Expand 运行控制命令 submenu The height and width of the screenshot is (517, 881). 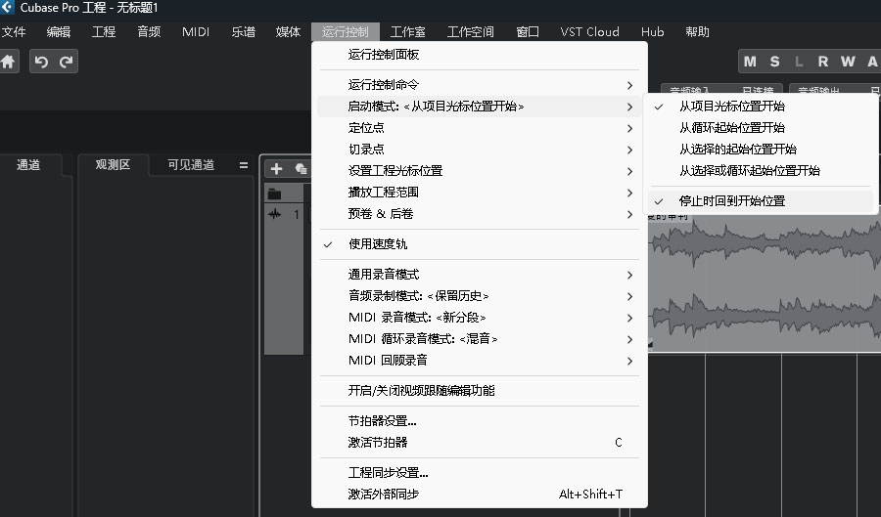[480, 85]
